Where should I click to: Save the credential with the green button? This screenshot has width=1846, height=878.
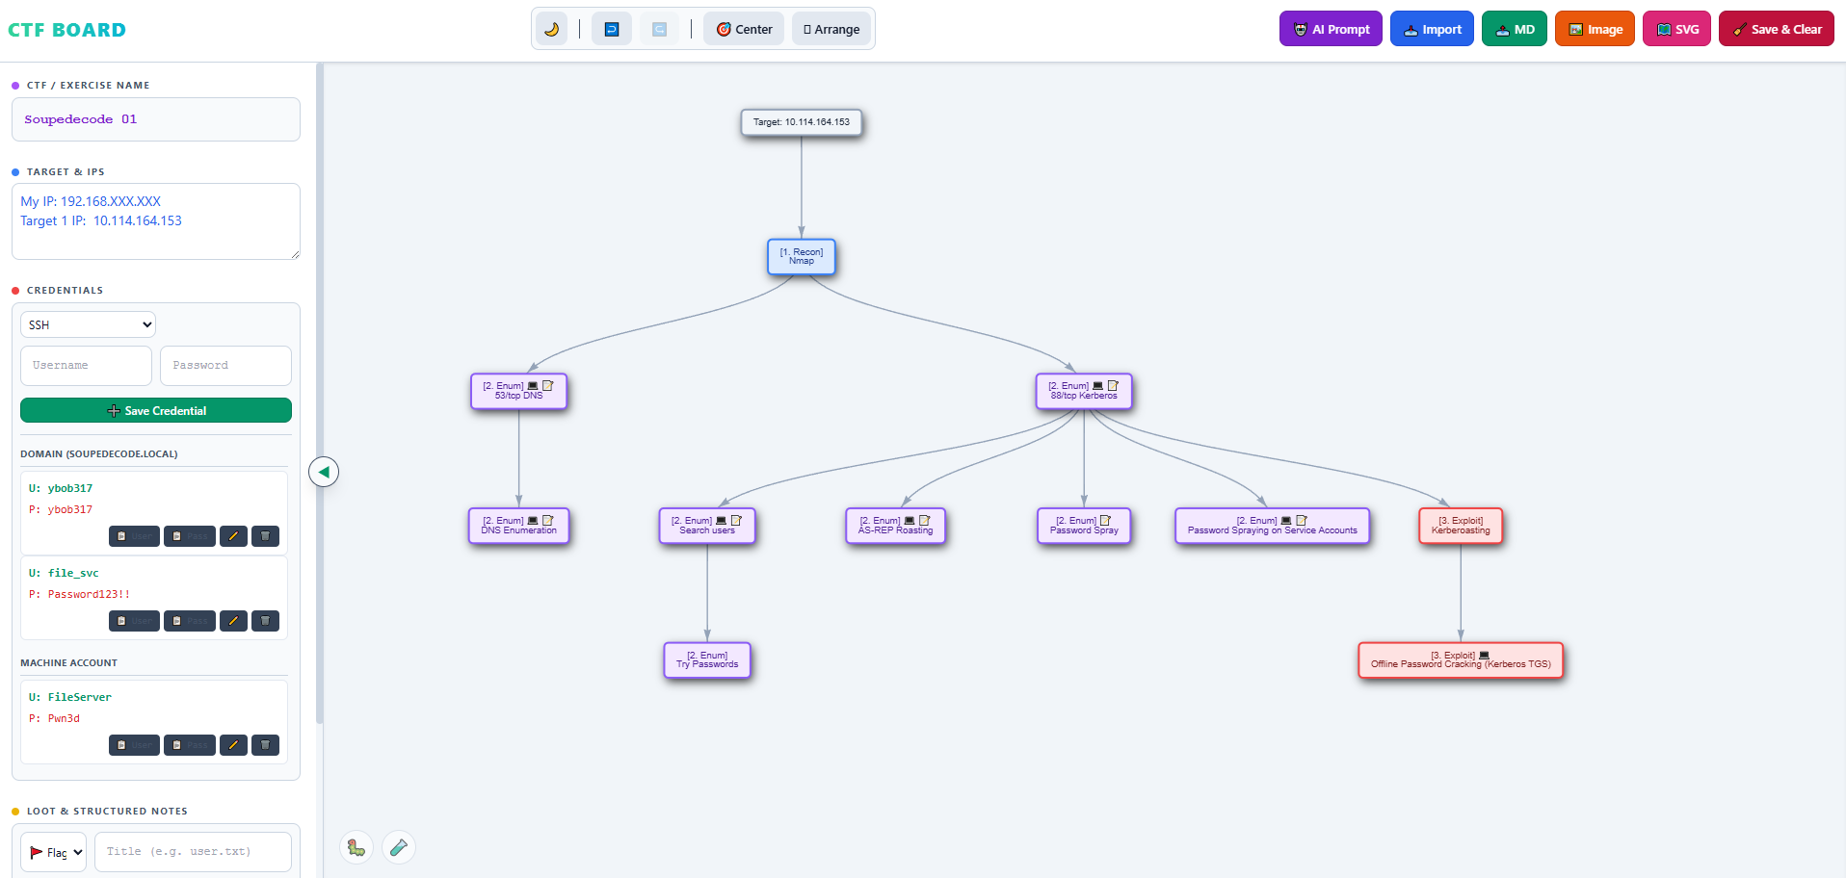pos(156,411)
